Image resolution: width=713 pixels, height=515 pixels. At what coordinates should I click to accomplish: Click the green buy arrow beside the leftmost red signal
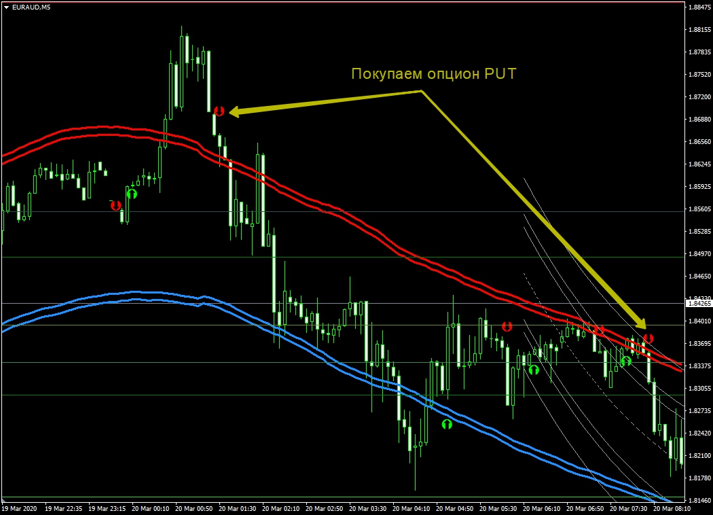tap(132, 194)
